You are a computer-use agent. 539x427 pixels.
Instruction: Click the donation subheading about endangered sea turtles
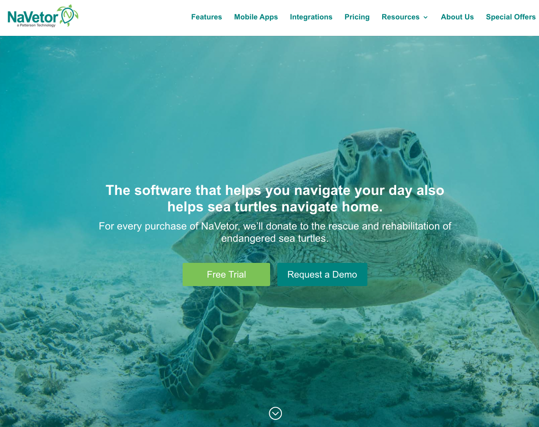click(275, 232)
